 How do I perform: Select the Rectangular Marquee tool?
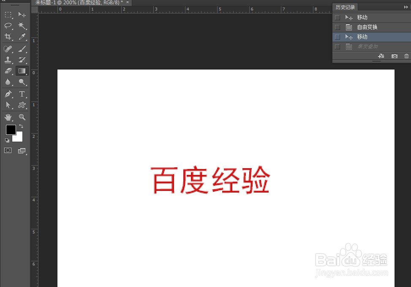tap(8, 15)
